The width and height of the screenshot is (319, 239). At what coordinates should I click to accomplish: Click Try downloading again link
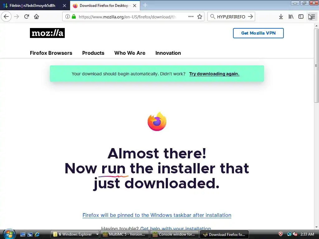(x=214, y=74)
